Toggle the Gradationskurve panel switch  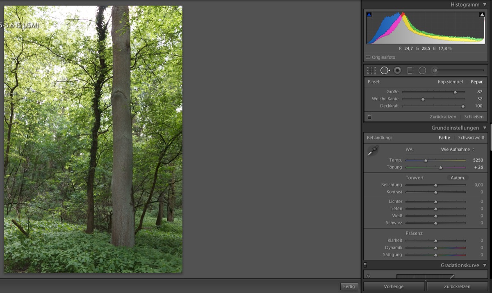365,265
